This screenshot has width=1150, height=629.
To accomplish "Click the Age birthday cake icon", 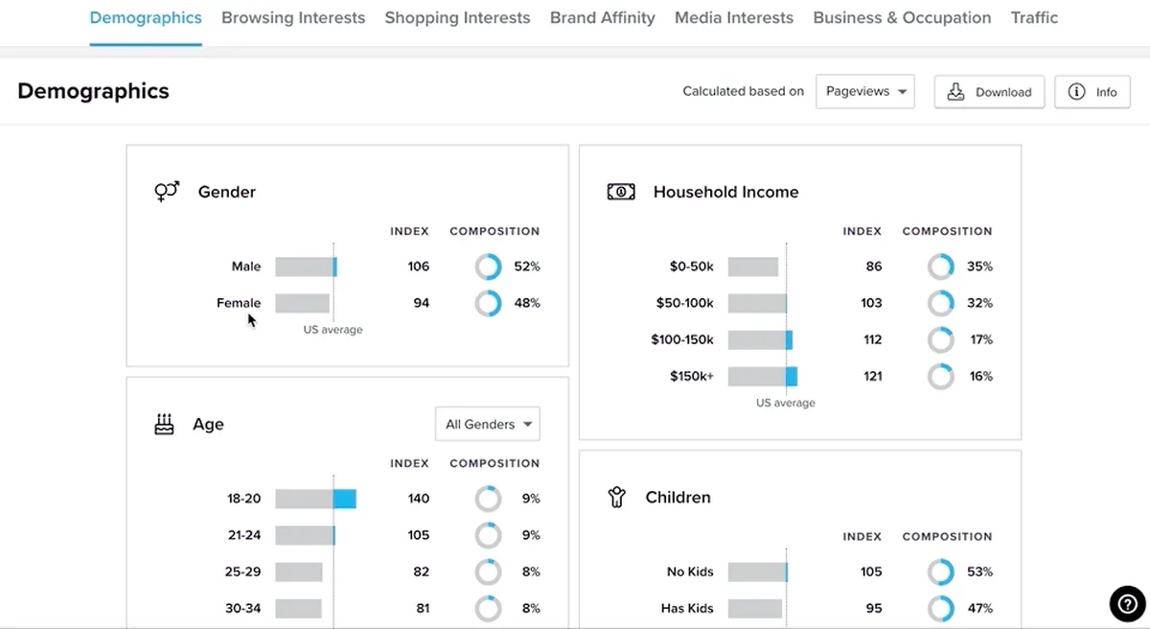I will (165, 424).
